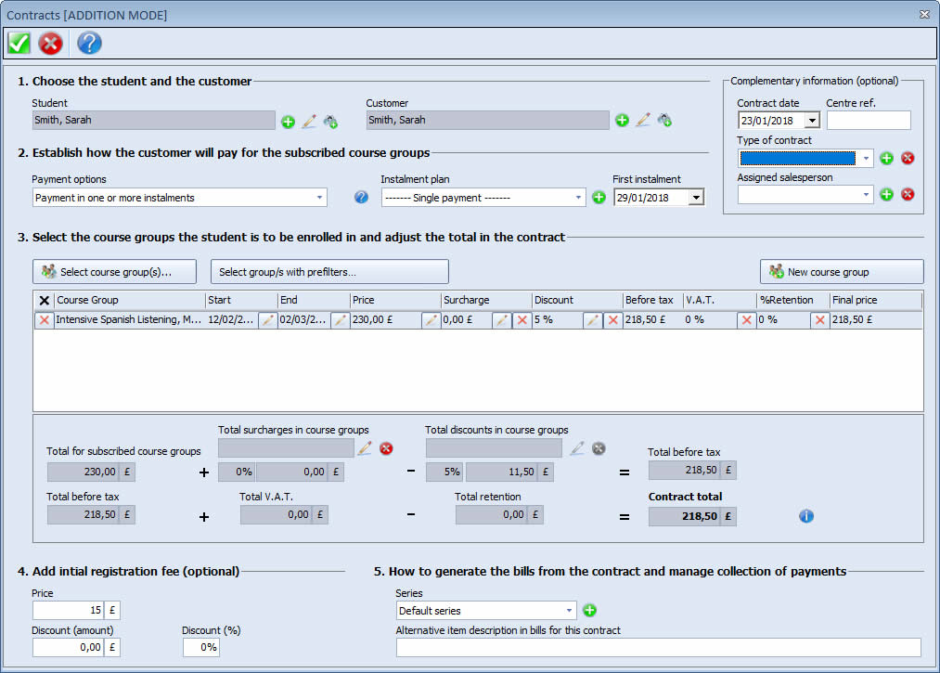
Task: Click the Customer name field
Action: coord(488,120)
